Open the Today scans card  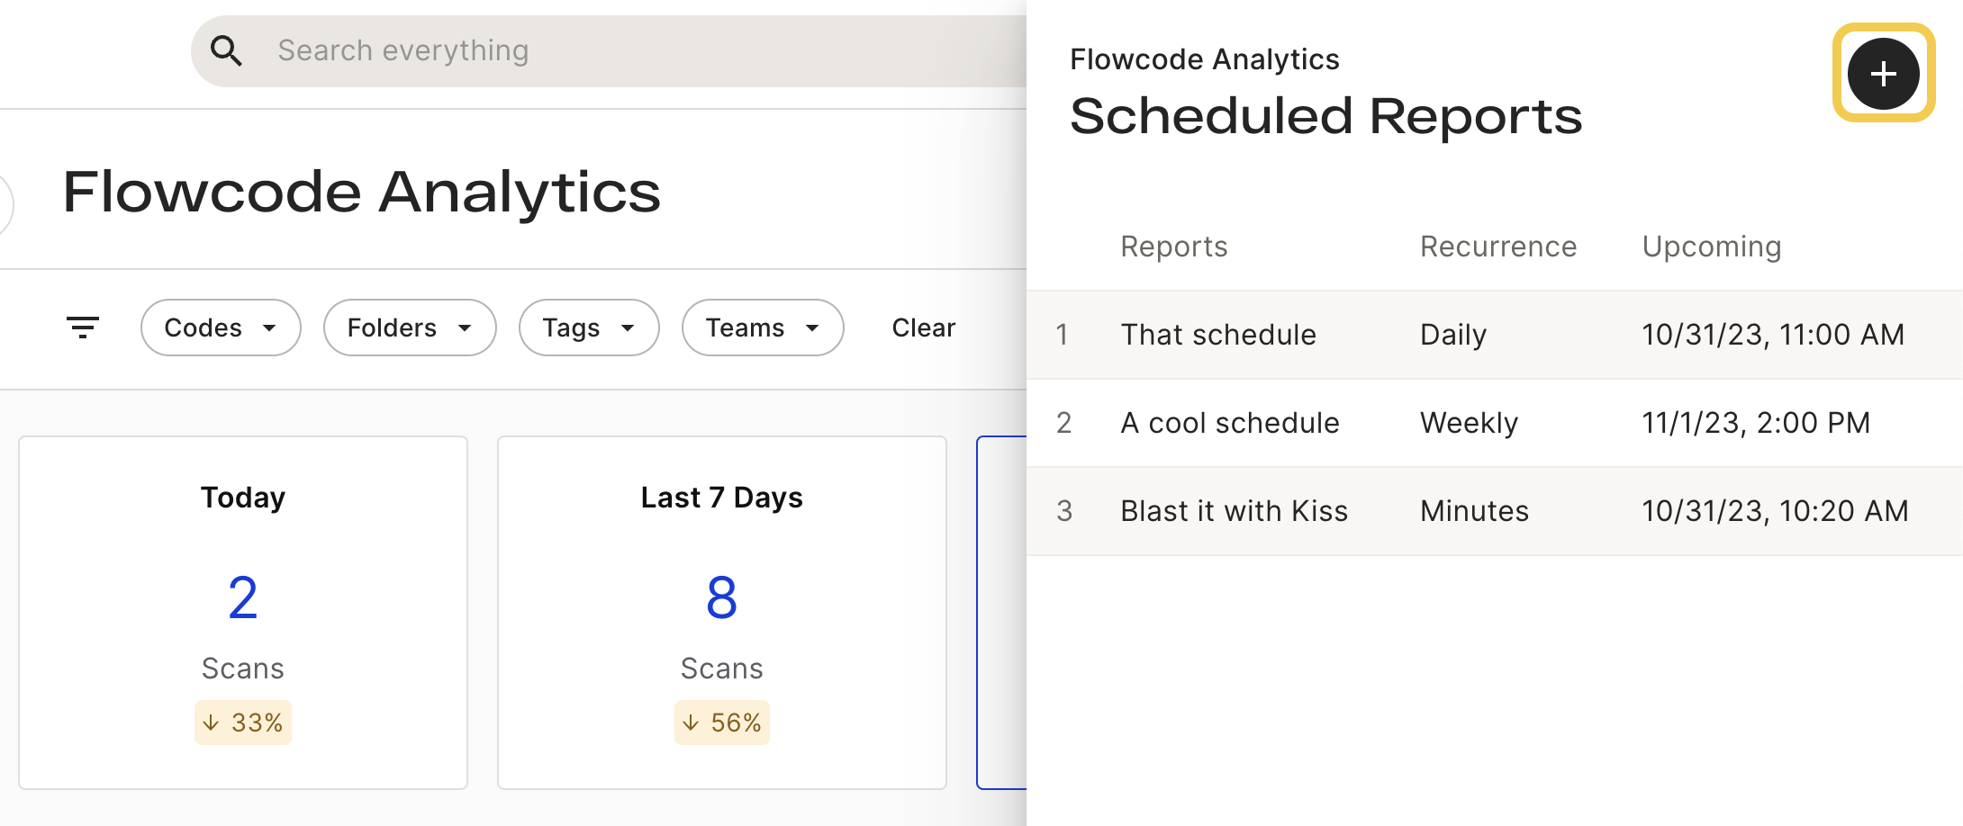[243, 613]
